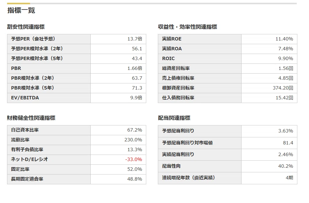Select the 自己資本比率 row label

(25, 130)
